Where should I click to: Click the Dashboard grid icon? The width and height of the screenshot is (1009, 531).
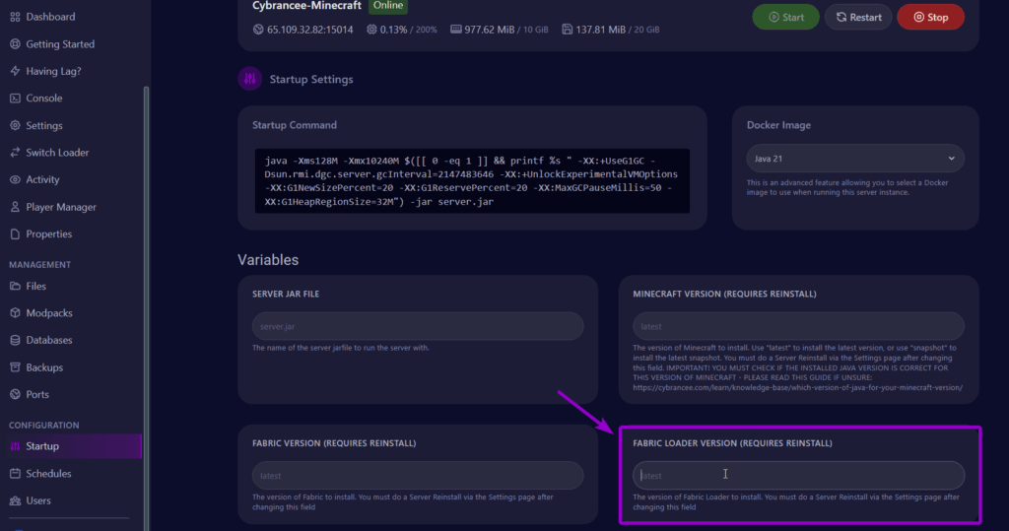(15, 17)
